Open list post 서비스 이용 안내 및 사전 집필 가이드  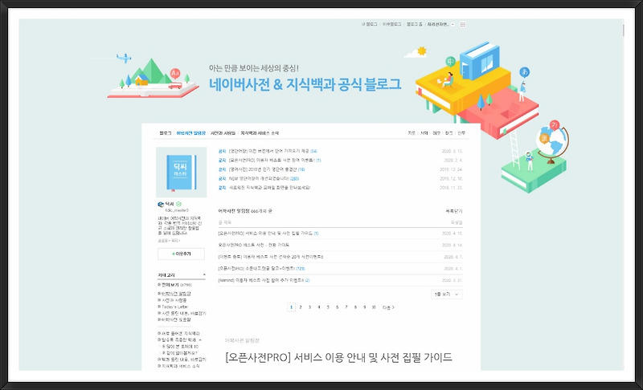pos(266,234)
